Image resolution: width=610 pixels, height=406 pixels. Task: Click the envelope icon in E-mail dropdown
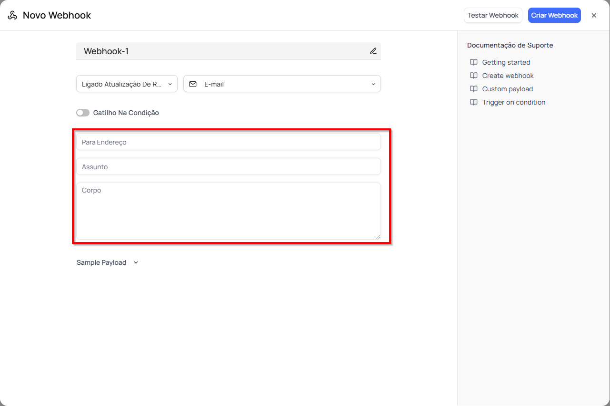tap(193, 84)
